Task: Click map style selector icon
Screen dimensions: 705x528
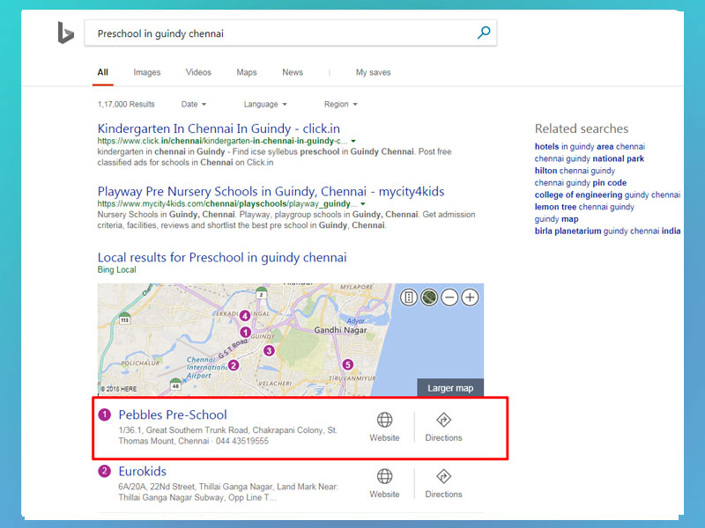Action: click(409, 297)
